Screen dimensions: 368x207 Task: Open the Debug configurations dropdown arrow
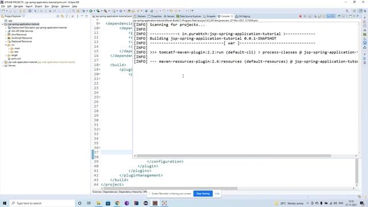(x=87, y=11)
